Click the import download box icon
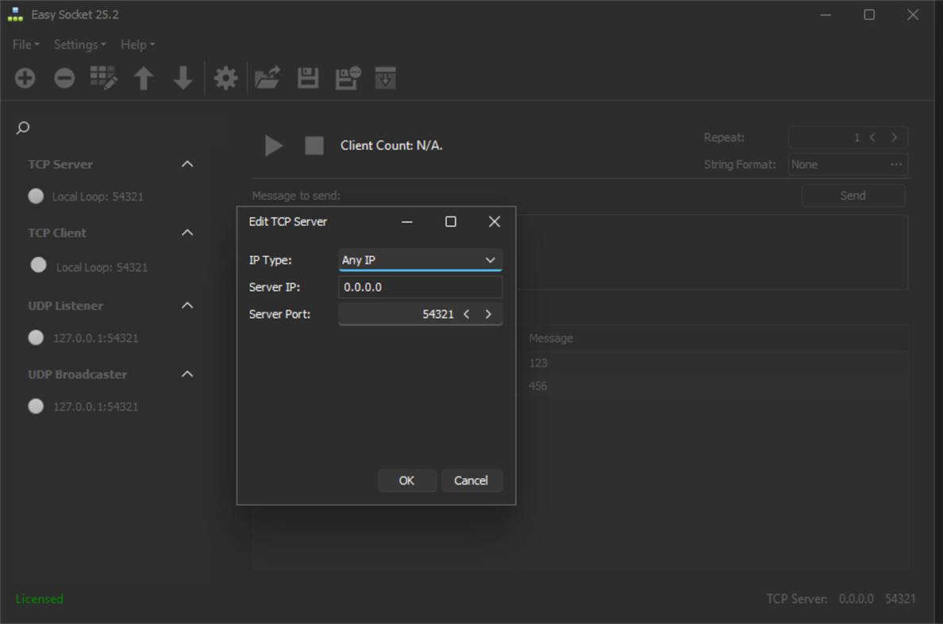This screenshot has height=624, width=943. click(385, 78)
